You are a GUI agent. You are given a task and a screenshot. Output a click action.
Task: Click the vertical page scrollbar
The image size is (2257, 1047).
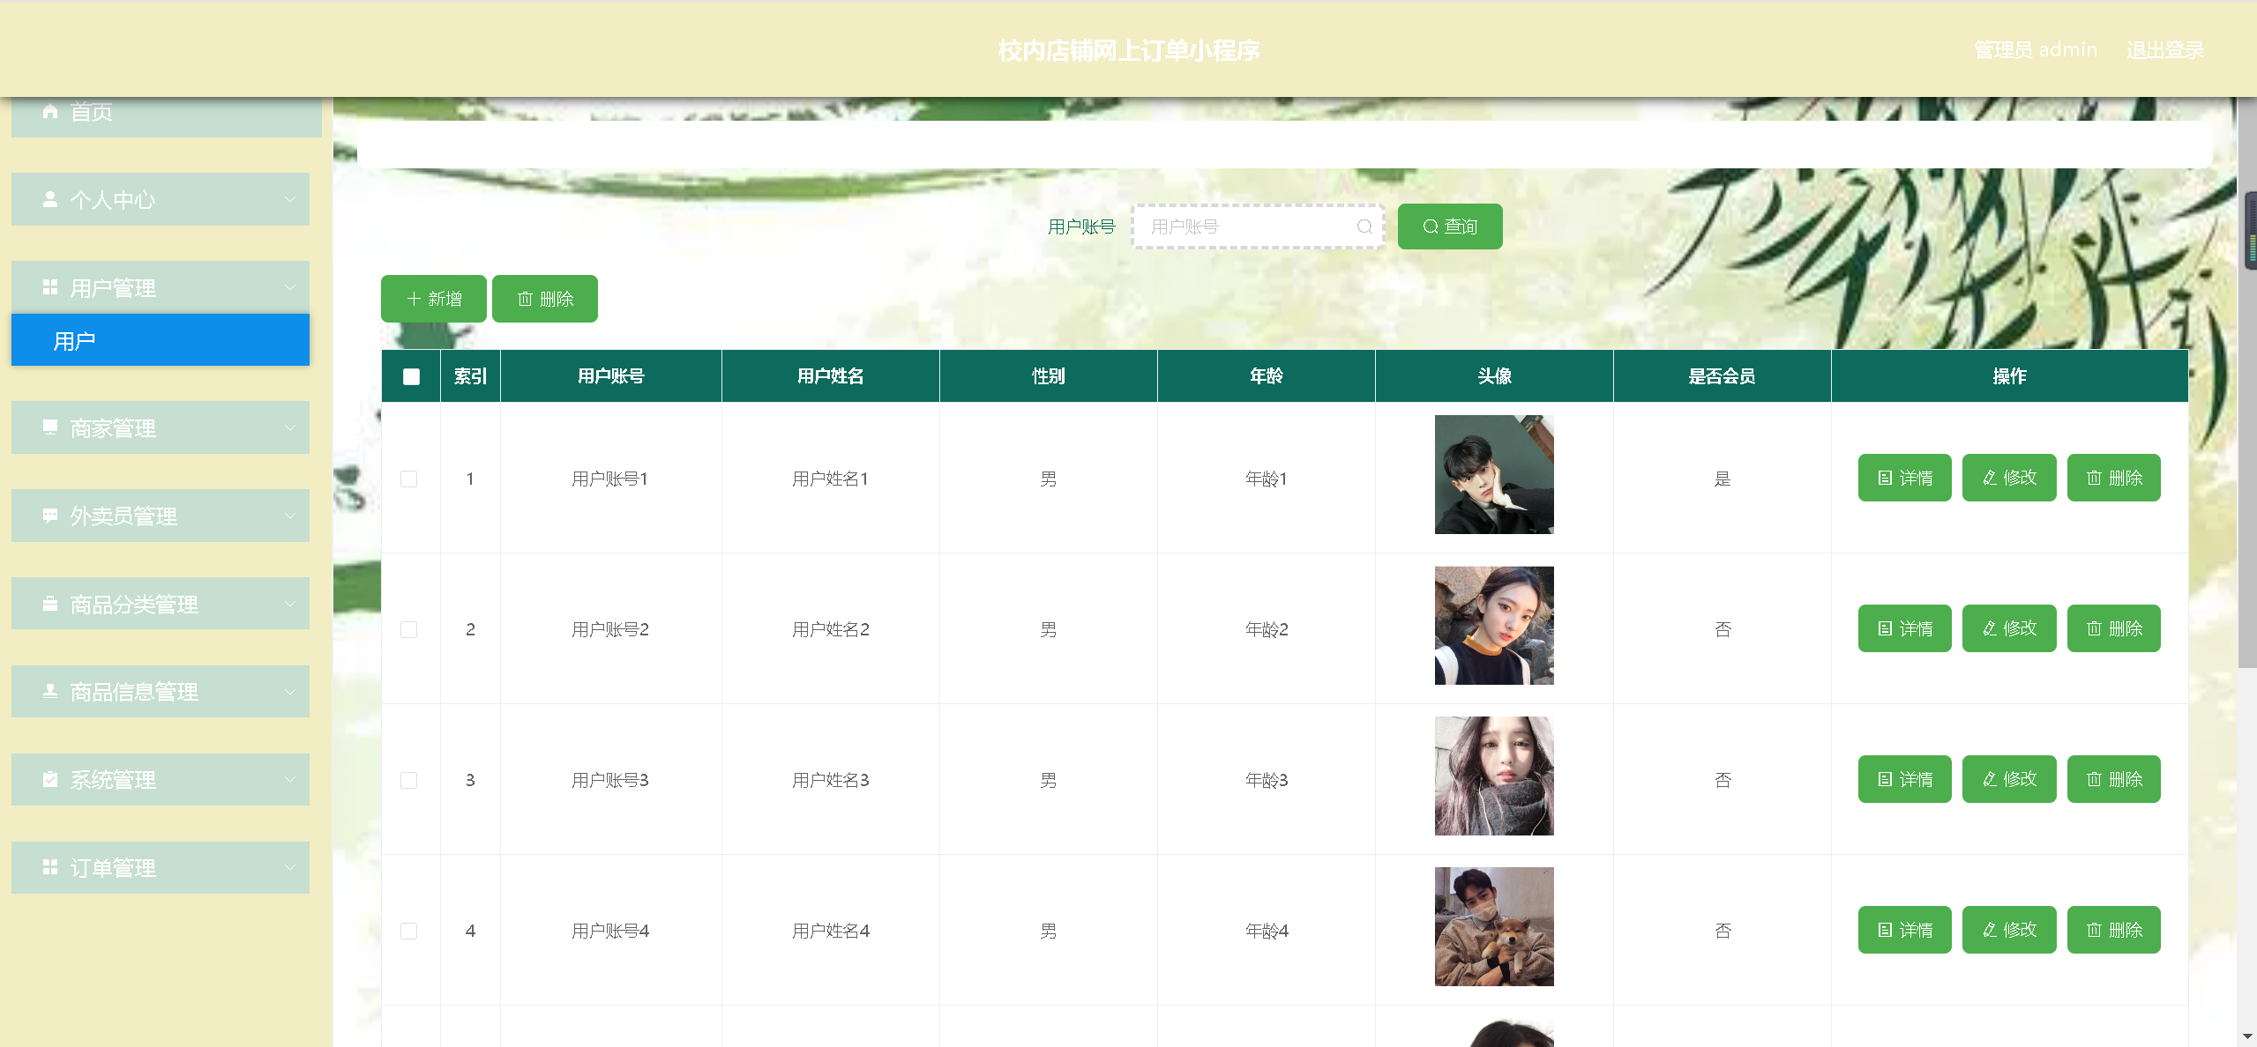(x=2246, y=441)
